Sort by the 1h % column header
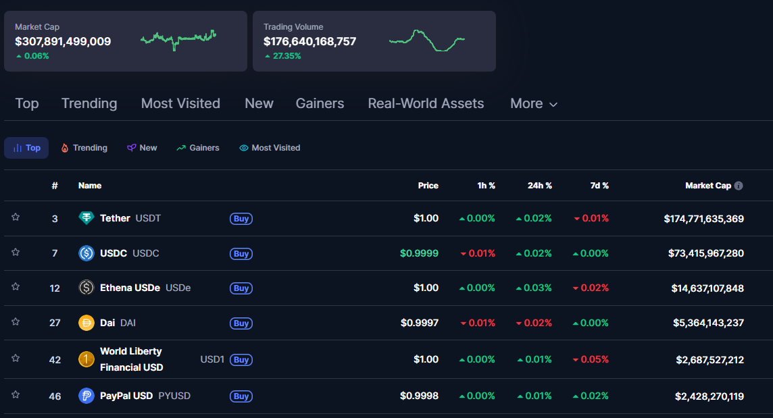773x418 pixels. click(486, 186)
